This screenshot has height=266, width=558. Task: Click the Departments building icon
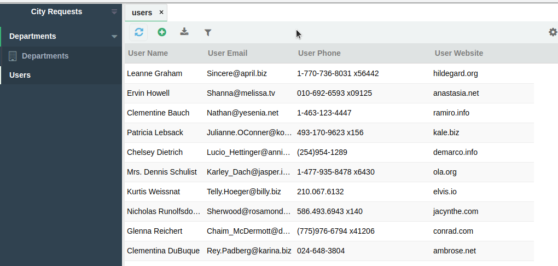pos(13,56)
